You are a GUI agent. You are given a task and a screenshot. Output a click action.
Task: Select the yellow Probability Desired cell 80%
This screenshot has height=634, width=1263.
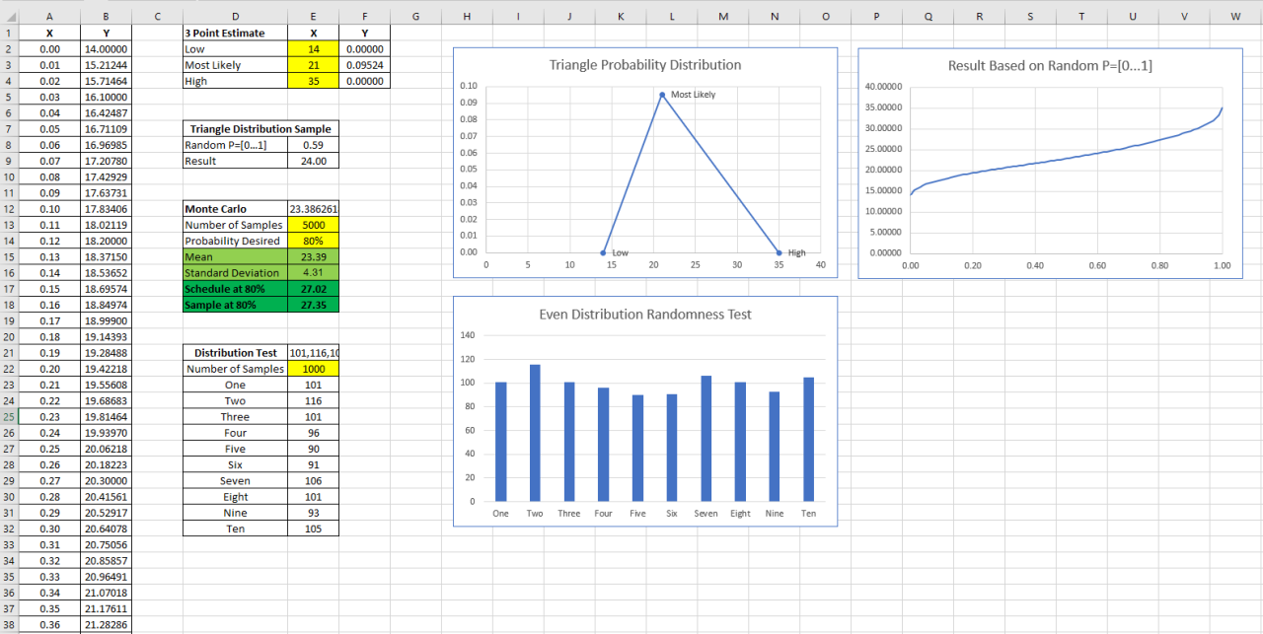(x=313, y=241)
